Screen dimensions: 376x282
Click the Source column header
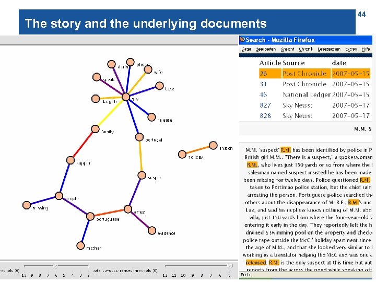click(293, 63)
